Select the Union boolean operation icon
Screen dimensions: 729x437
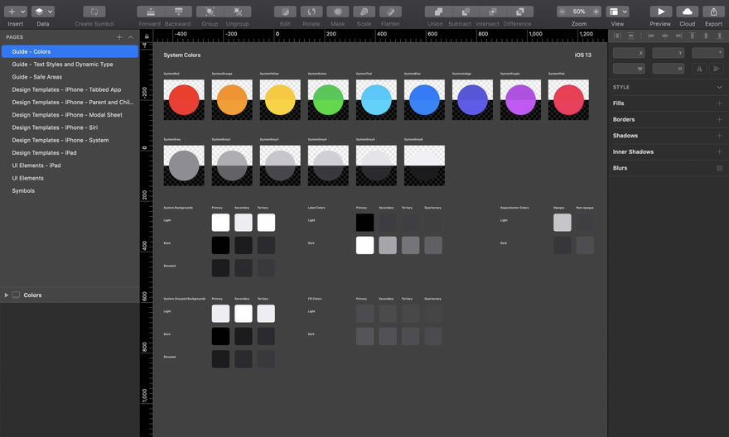(x=438, y=12)
